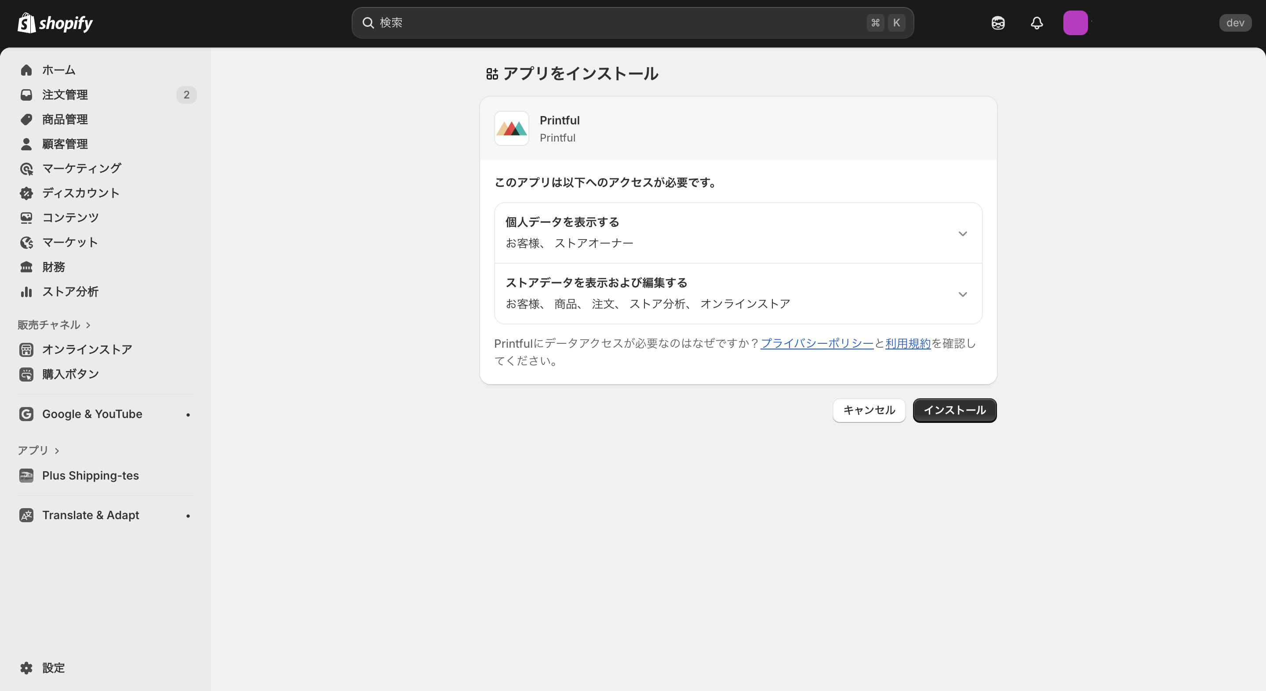Viewport: 1266px width, 691px height.
Task: Open Marketing (マーケティング) section
Action: pos(81,168)
